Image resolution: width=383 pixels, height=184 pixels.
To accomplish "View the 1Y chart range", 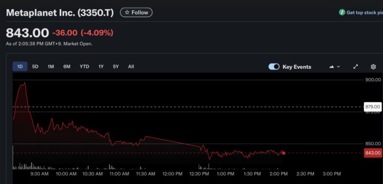I will pos(101,67).
